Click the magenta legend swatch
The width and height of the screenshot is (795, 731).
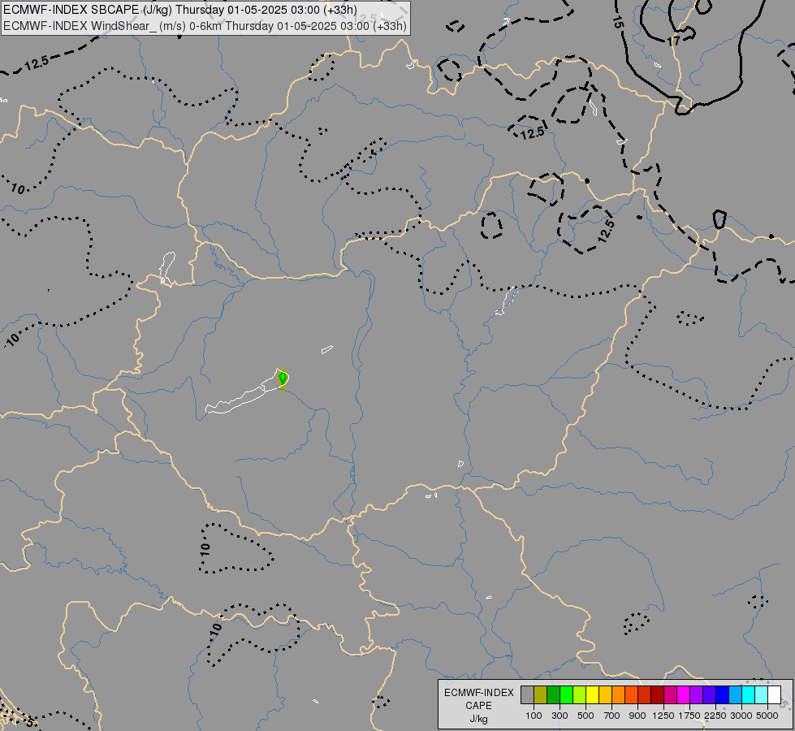point(684,694)
